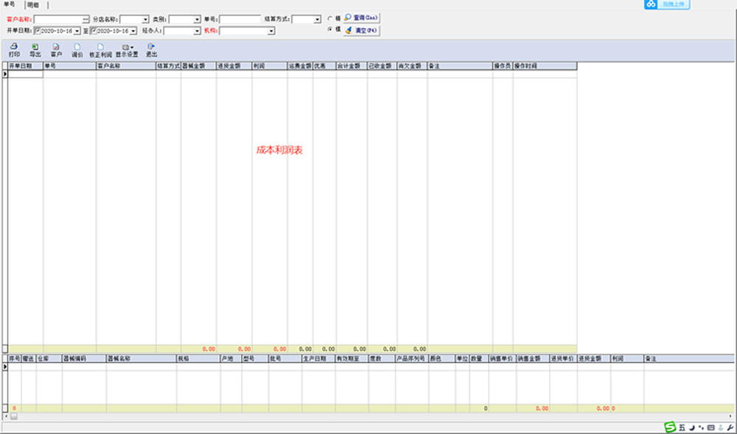Screen dimensions: 737x434
Task: Toggle the 开单日期 start date checkbox
Action: click(38, 31)
